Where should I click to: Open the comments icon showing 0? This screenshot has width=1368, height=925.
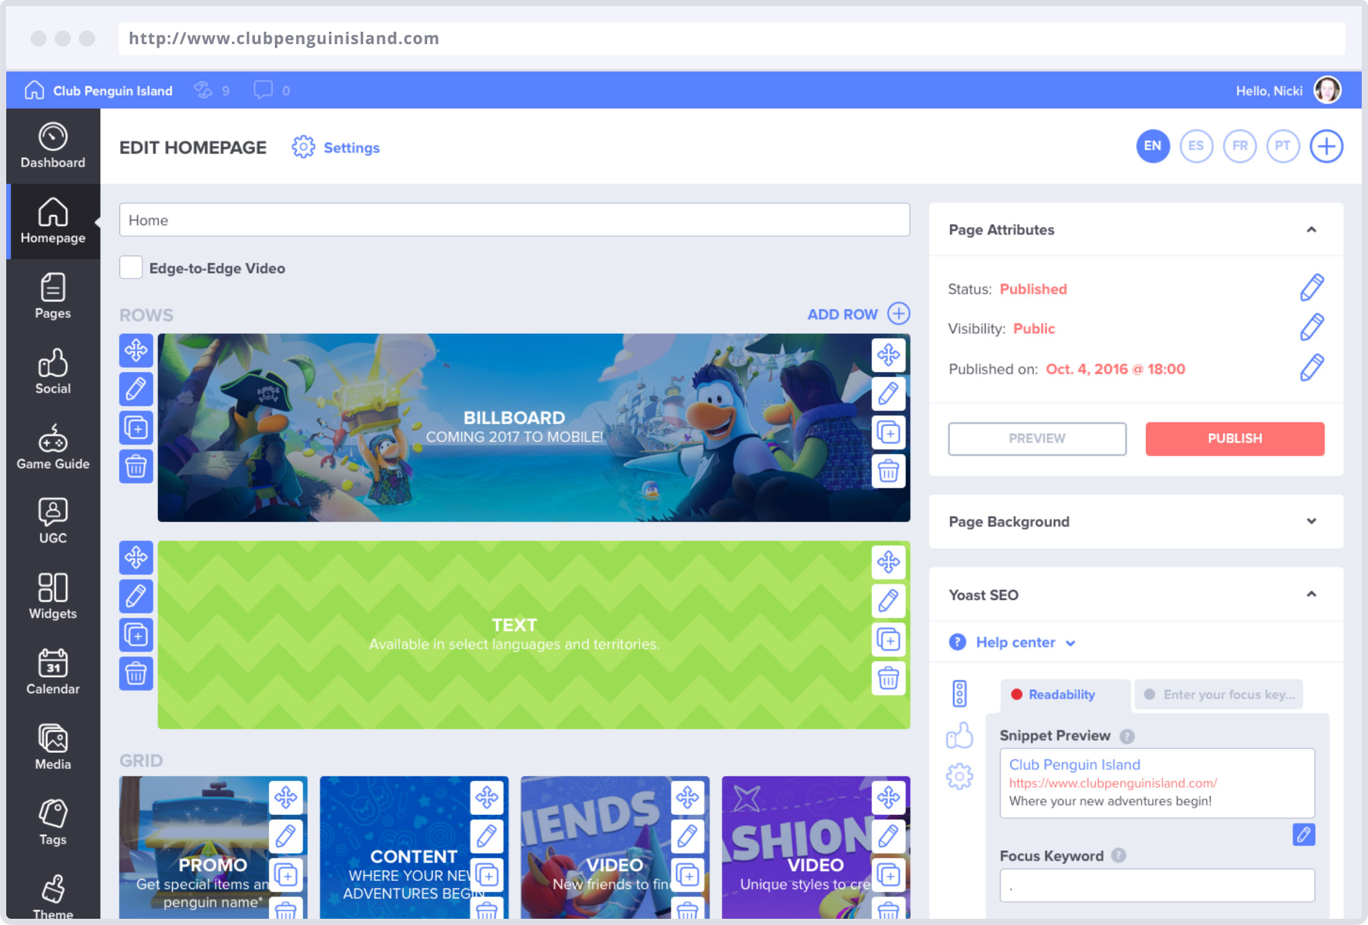(263, 91)
